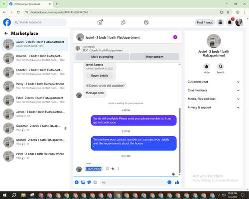Expand Customize chat section
Viewport: 249px width, 199px height.
point(214,82)
